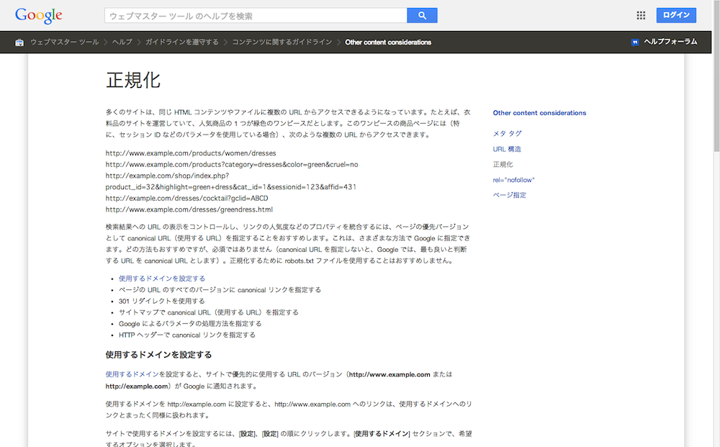Open the ヘルプフォーラム text link
720x447 pixels.
pos(670,42)
